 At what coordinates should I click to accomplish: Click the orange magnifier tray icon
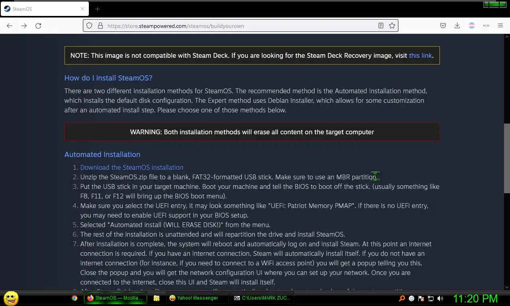pos(402,298)
